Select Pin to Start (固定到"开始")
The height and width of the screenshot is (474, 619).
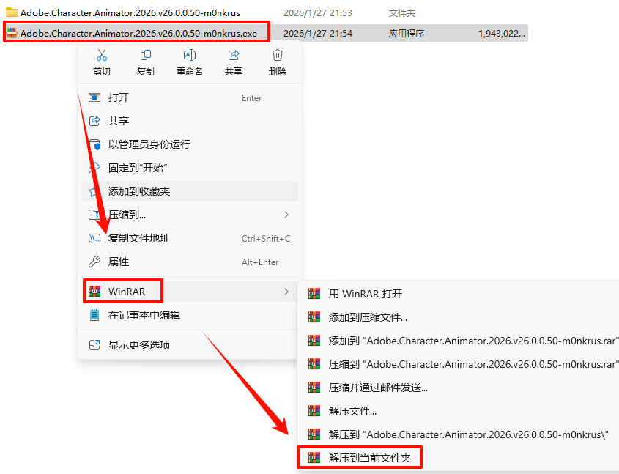tap(190, 168)
